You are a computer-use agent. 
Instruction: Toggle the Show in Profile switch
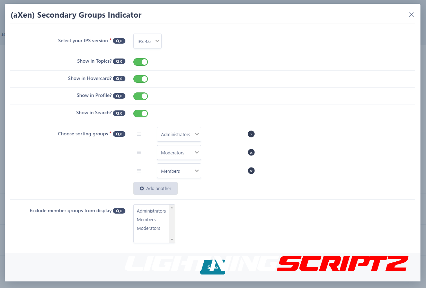coord(141,96)
